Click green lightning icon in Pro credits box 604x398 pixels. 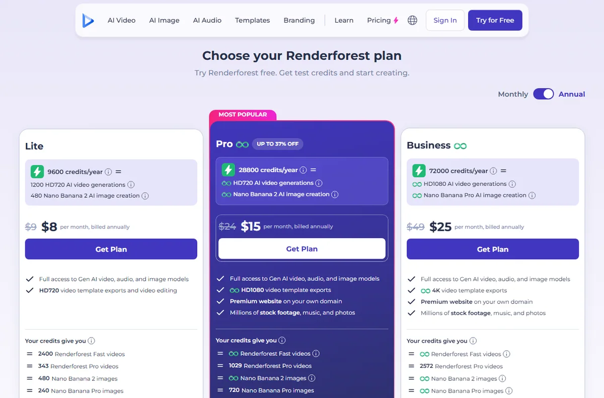[228, 170]
